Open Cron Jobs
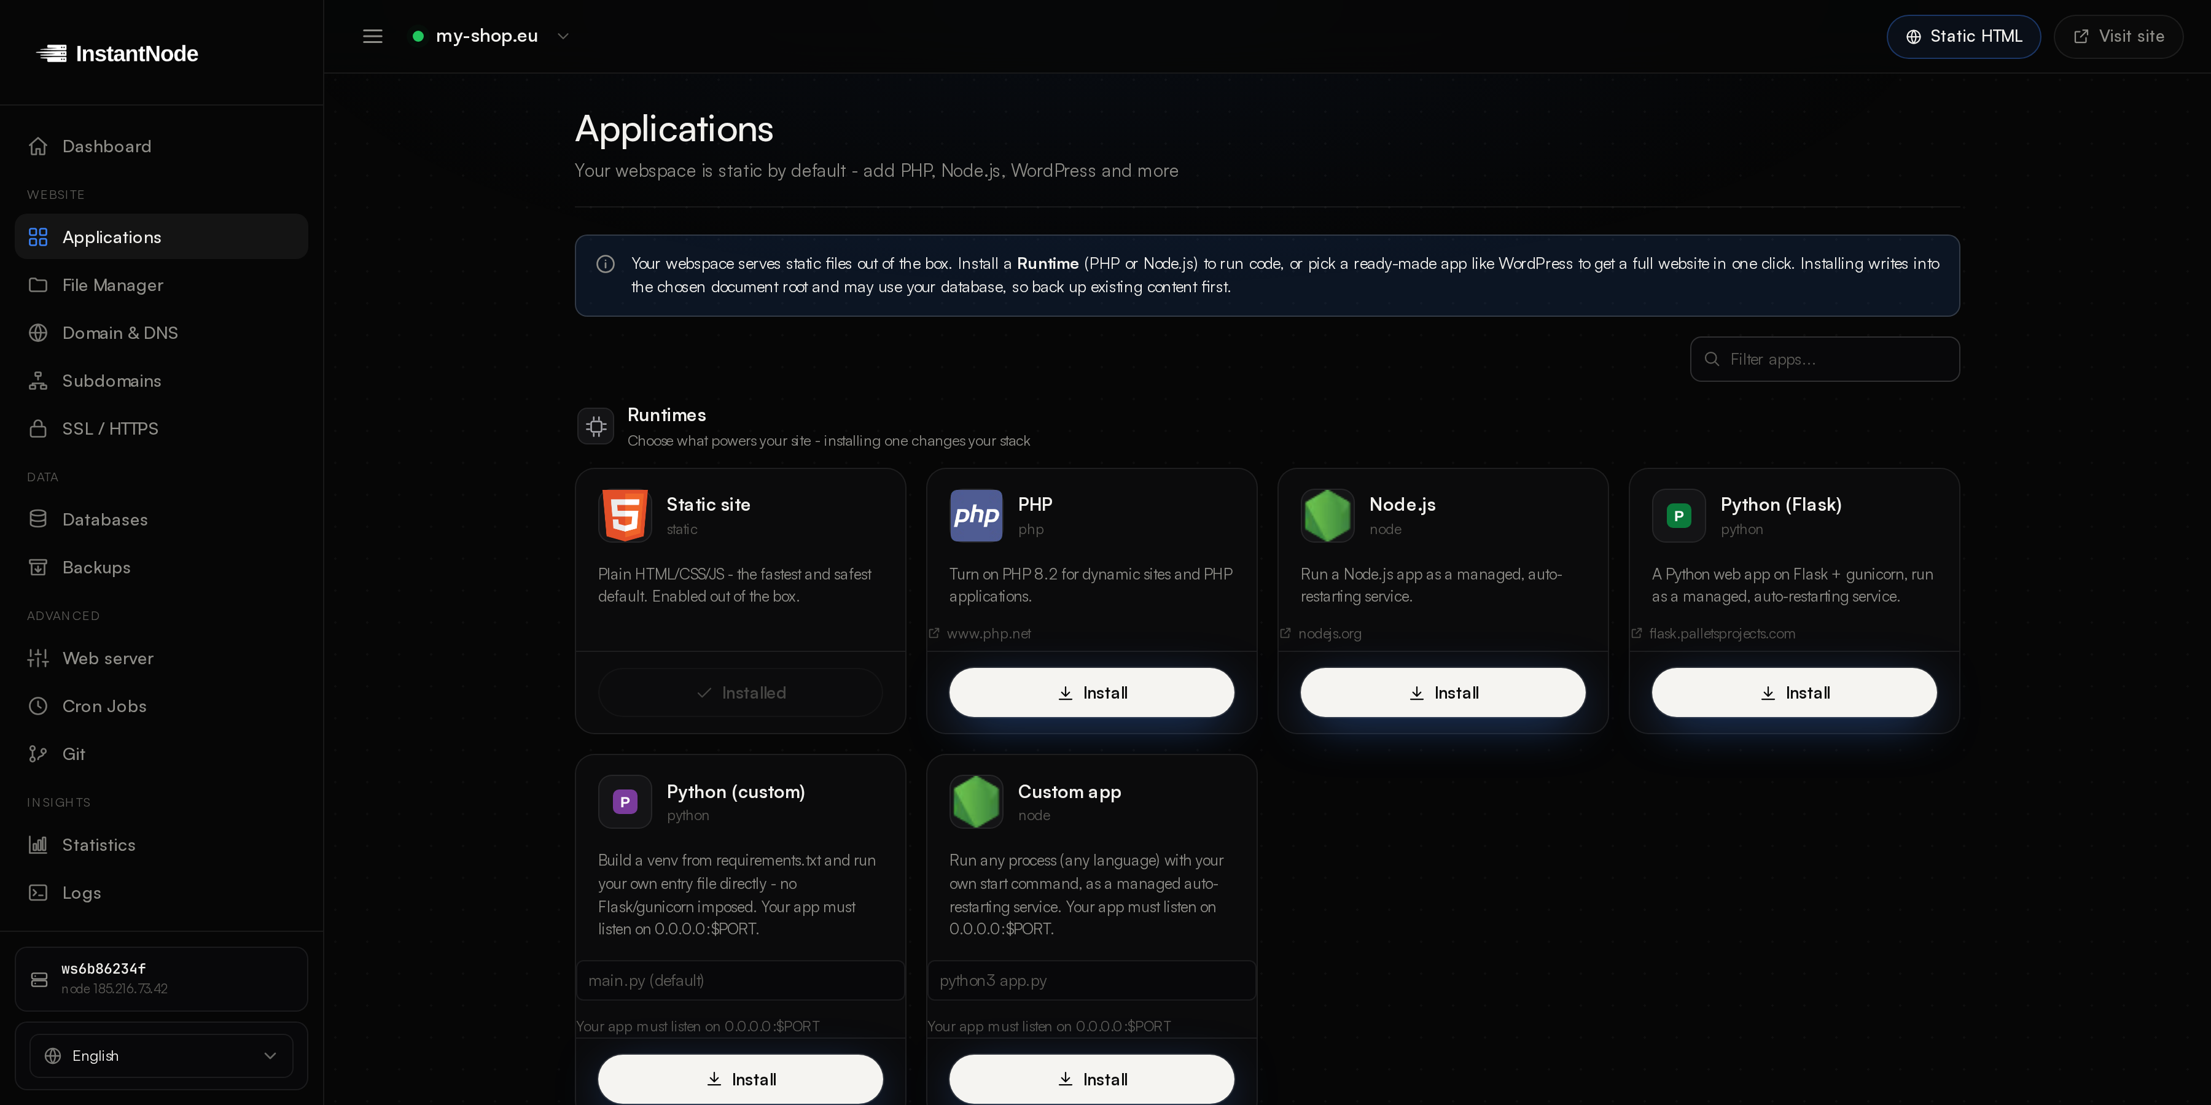The width and height of the screenshot is (2211, 1105). click(162, 706)
